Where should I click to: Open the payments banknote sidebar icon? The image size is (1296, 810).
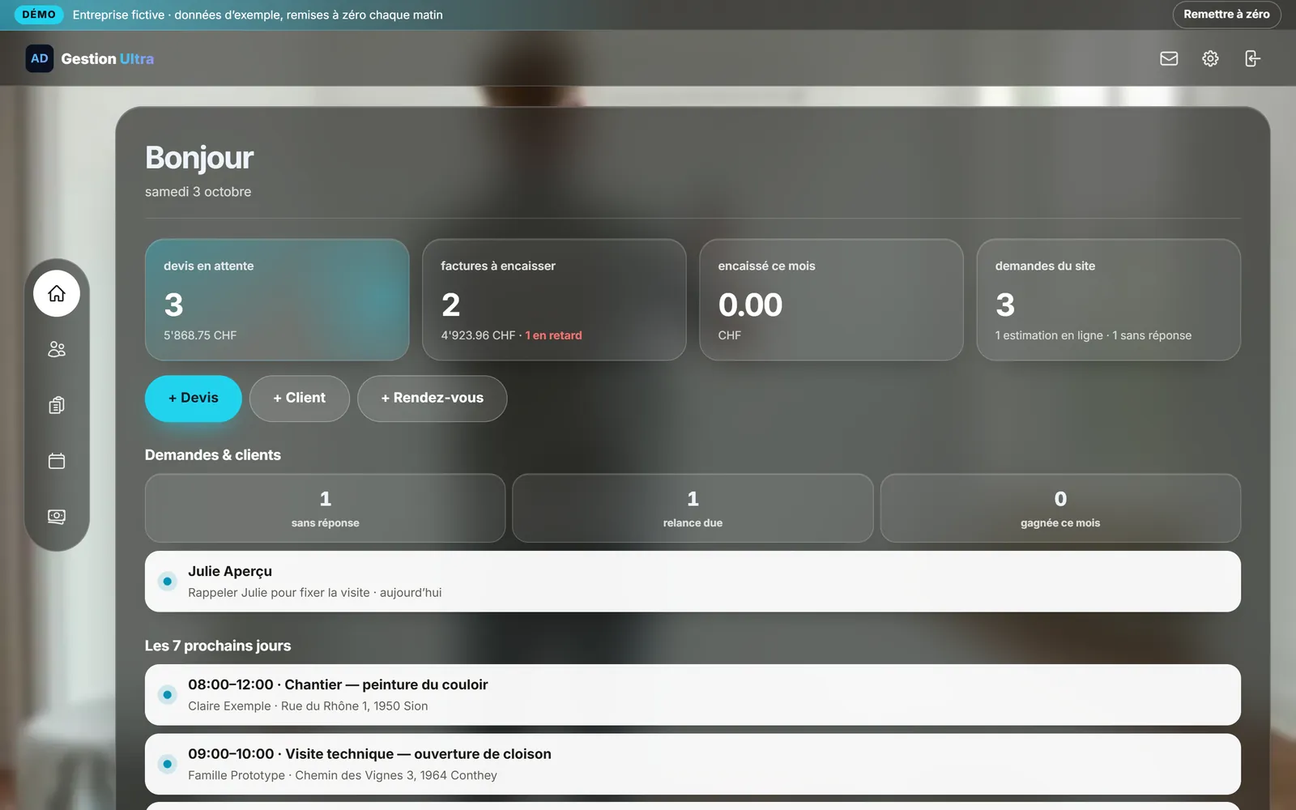tap(57, 517)
